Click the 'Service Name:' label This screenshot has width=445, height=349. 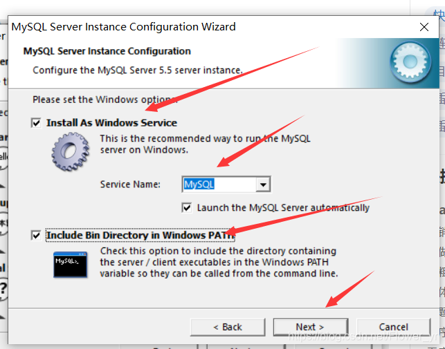point(130,185)
